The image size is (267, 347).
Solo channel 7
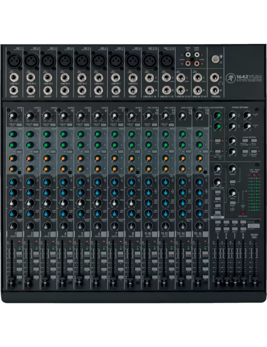(x=121, y=253)
